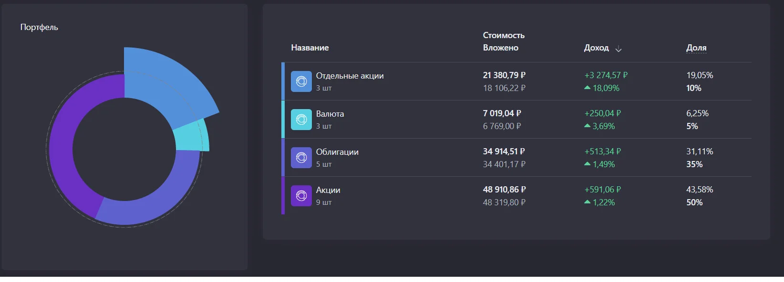The image size is (784, 282).
Task: Click the invested amount 48 319,80 ₽
Action: click(x=504, y=202)
